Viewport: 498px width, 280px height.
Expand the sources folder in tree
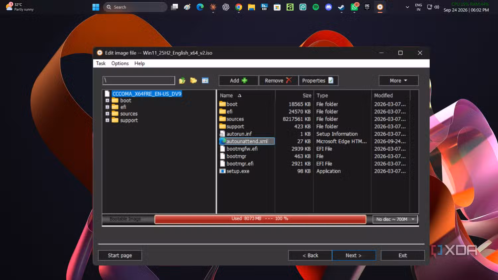(107, 113)
